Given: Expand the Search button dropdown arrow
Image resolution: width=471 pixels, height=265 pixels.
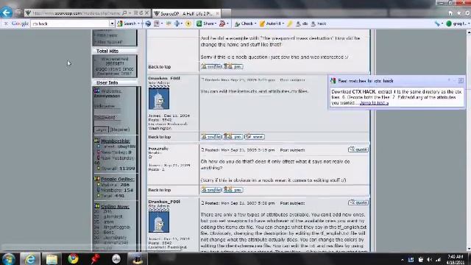Looking at the screenshot, I should coord(139,24).
